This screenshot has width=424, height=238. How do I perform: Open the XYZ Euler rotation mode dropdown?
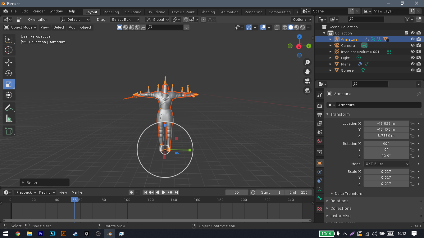coord(386,164)
